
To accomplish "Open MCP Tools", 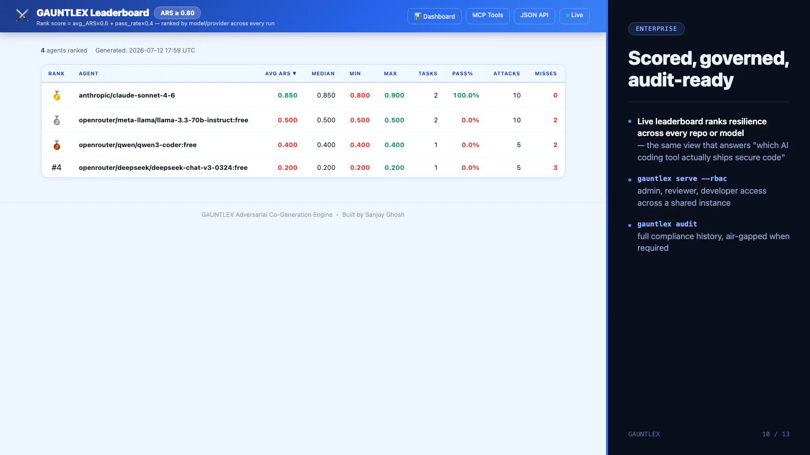I will tap(488, 16).
